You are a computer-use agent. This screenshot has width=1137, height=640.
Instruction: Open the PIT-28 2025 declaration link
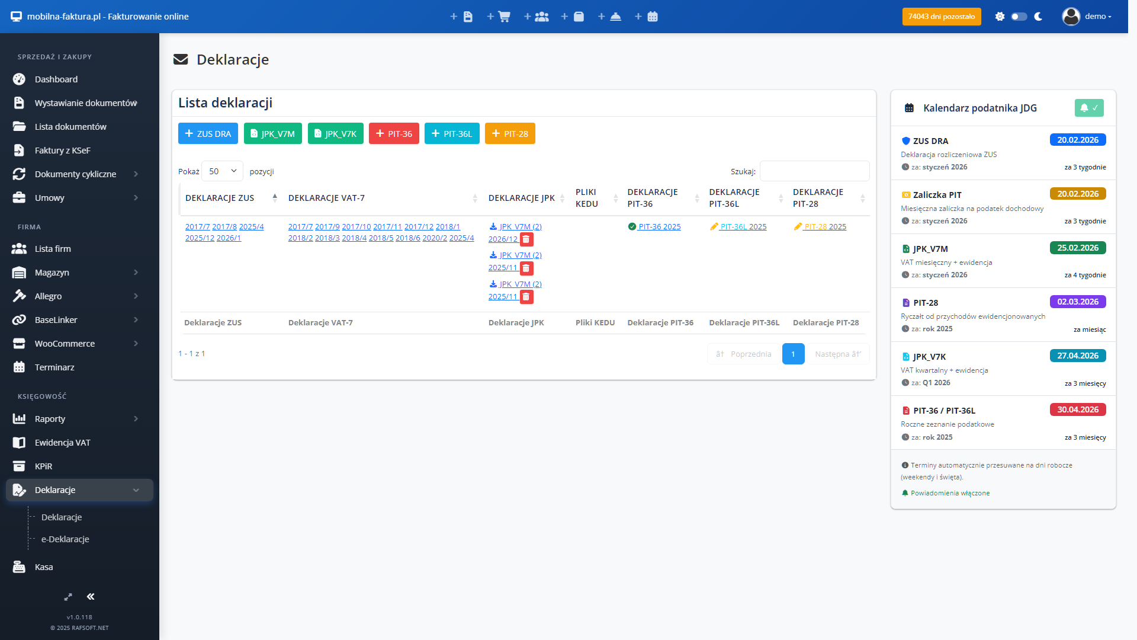pos(824,227)
